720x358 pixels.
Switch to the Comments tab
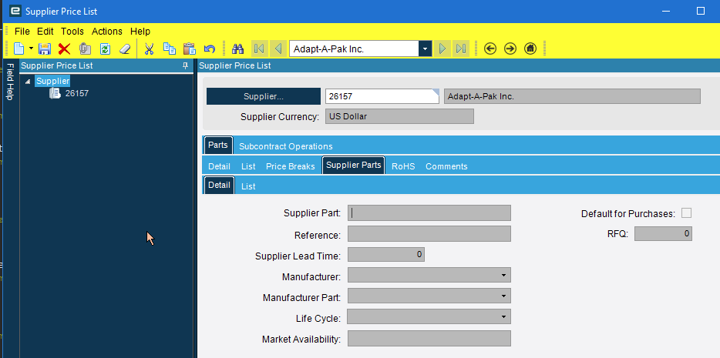click(446, 166)
